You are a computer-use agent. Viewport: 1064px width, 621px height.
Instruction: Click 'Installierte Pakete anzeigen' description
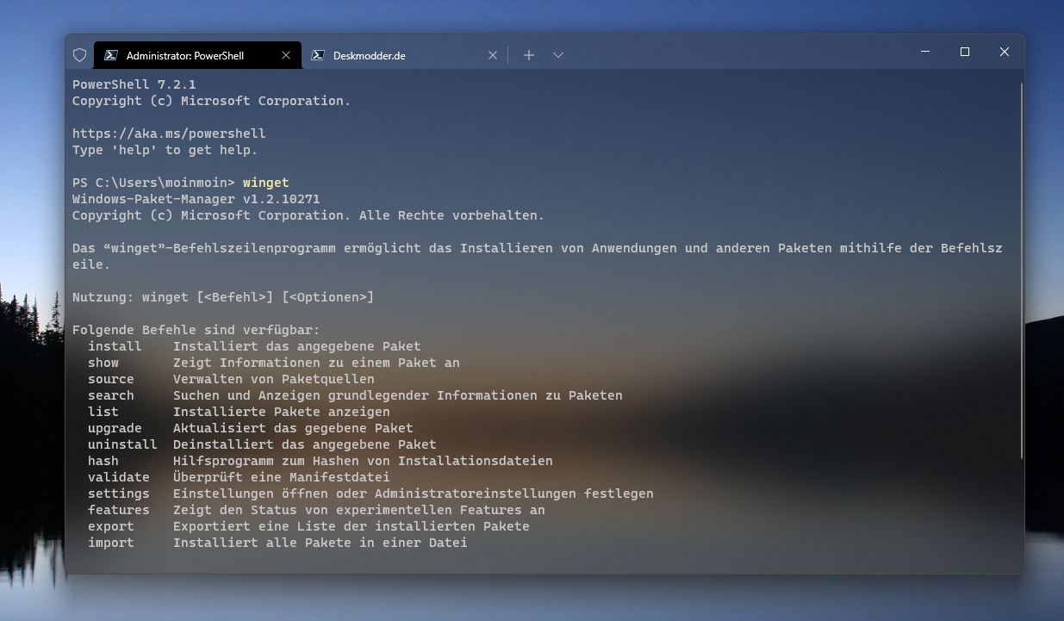(x=282, y=413)
